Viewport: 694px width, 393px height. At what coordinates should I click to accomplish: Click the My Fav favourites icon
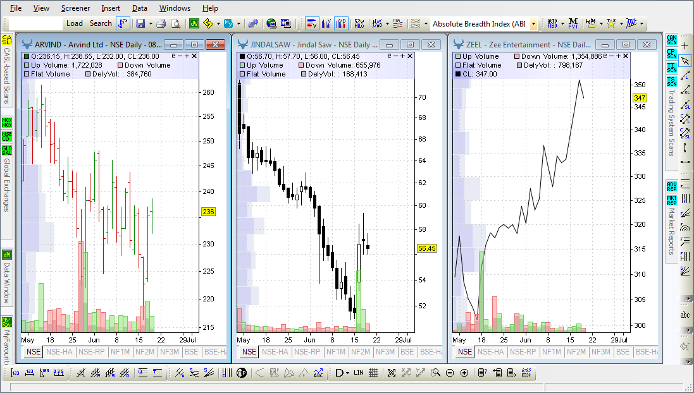point(6,322)
